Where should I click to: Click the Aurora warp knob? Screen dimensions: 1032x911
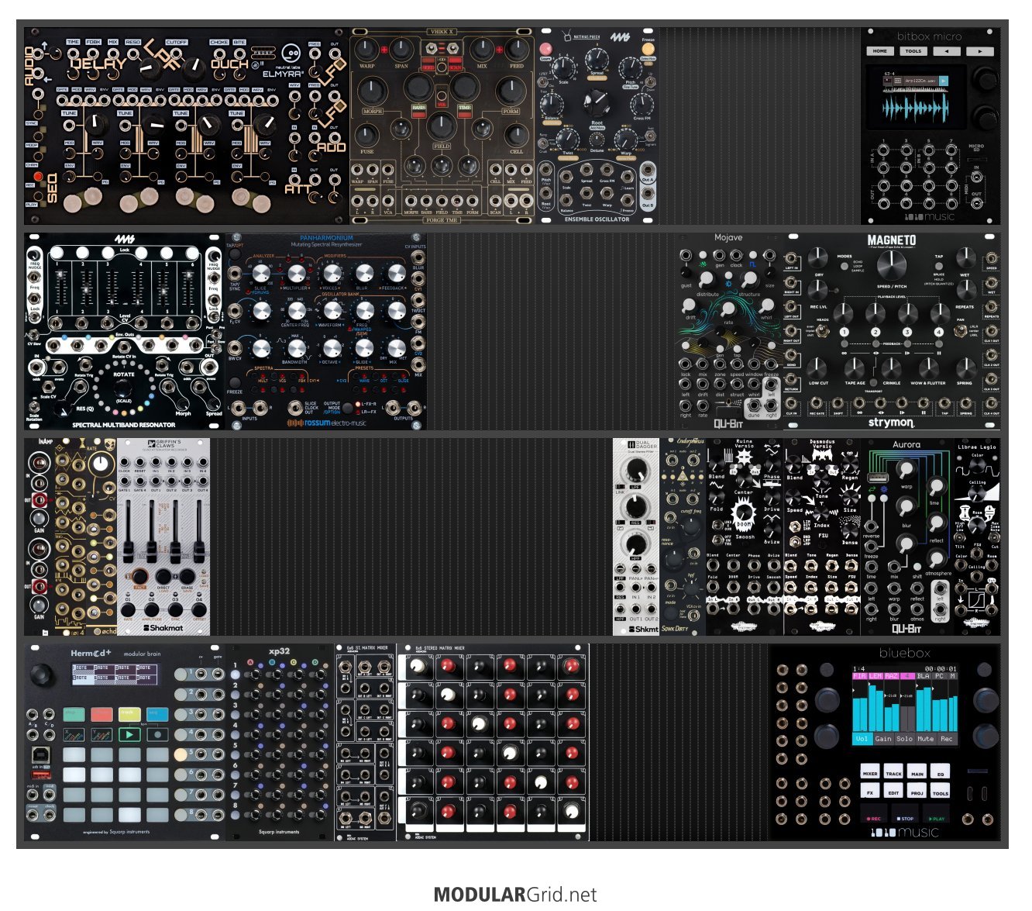click(906, 470)
